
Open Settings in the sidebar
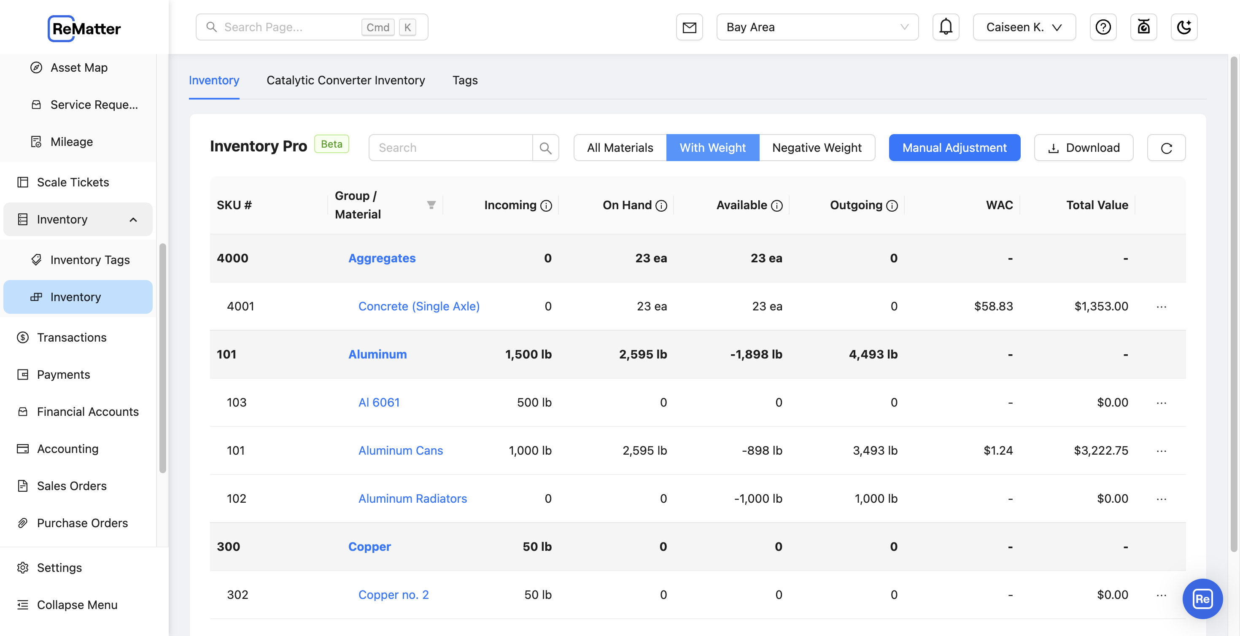[78, 567]
